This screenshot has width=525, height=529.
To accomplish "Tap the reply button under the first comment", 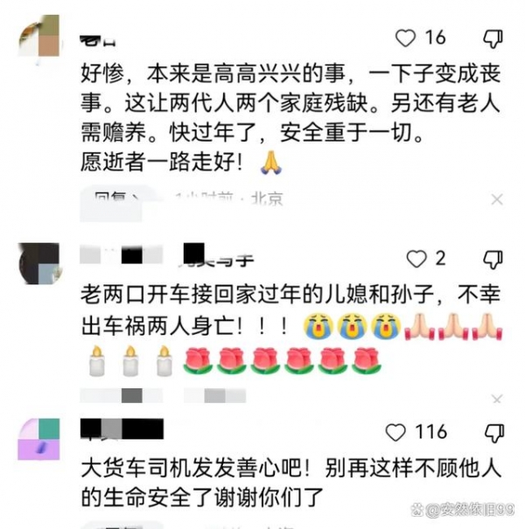I will click(110, 199).
